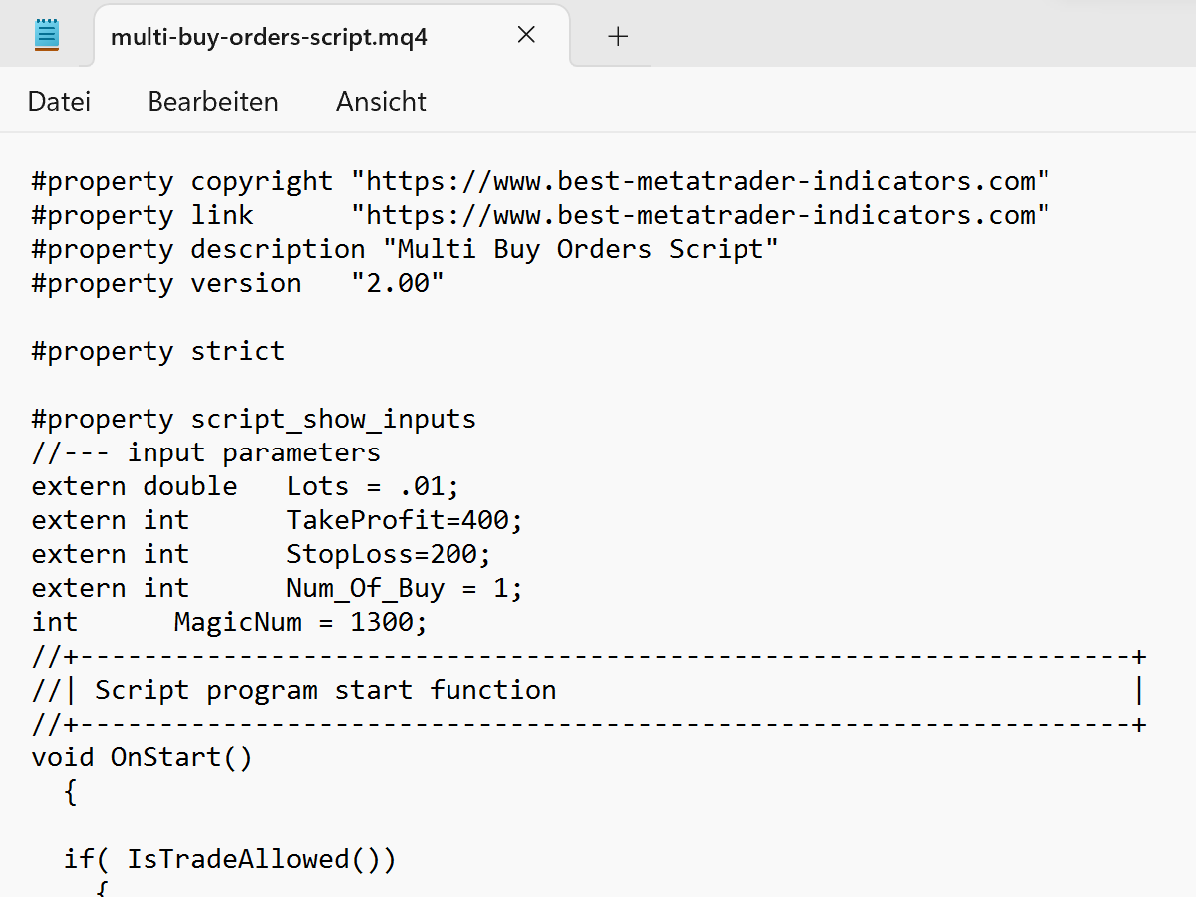Click the link property URL text
1196x897 pixels.
[698, 214]
